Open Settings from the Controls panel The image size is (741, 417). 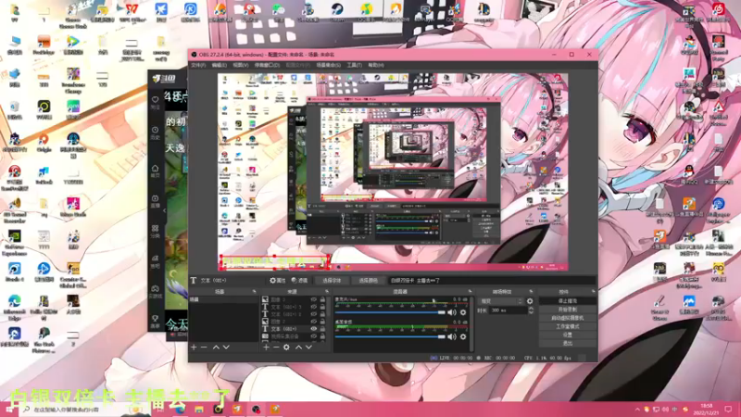coord(568,335)
